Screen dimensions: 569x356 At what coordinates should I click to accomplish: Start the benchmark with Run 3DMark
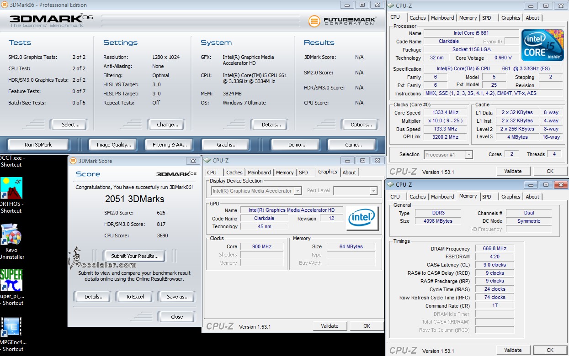point(38,145)
